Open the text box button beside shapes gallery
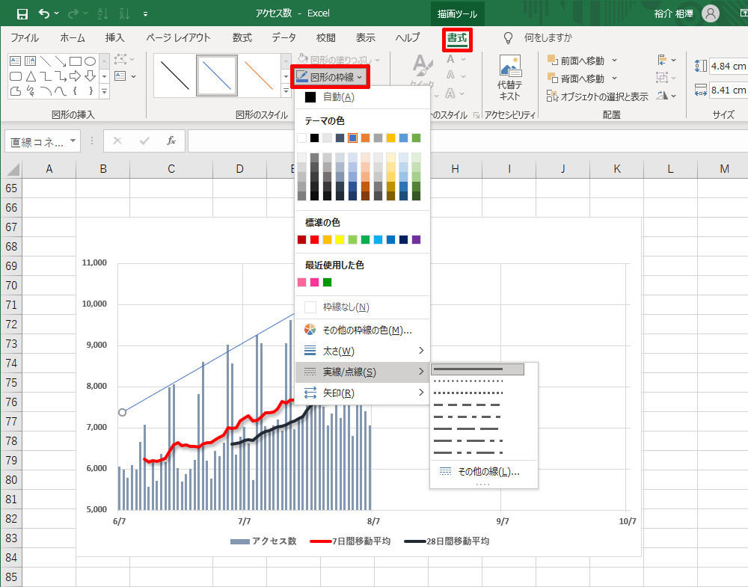 tap(120, 76)
